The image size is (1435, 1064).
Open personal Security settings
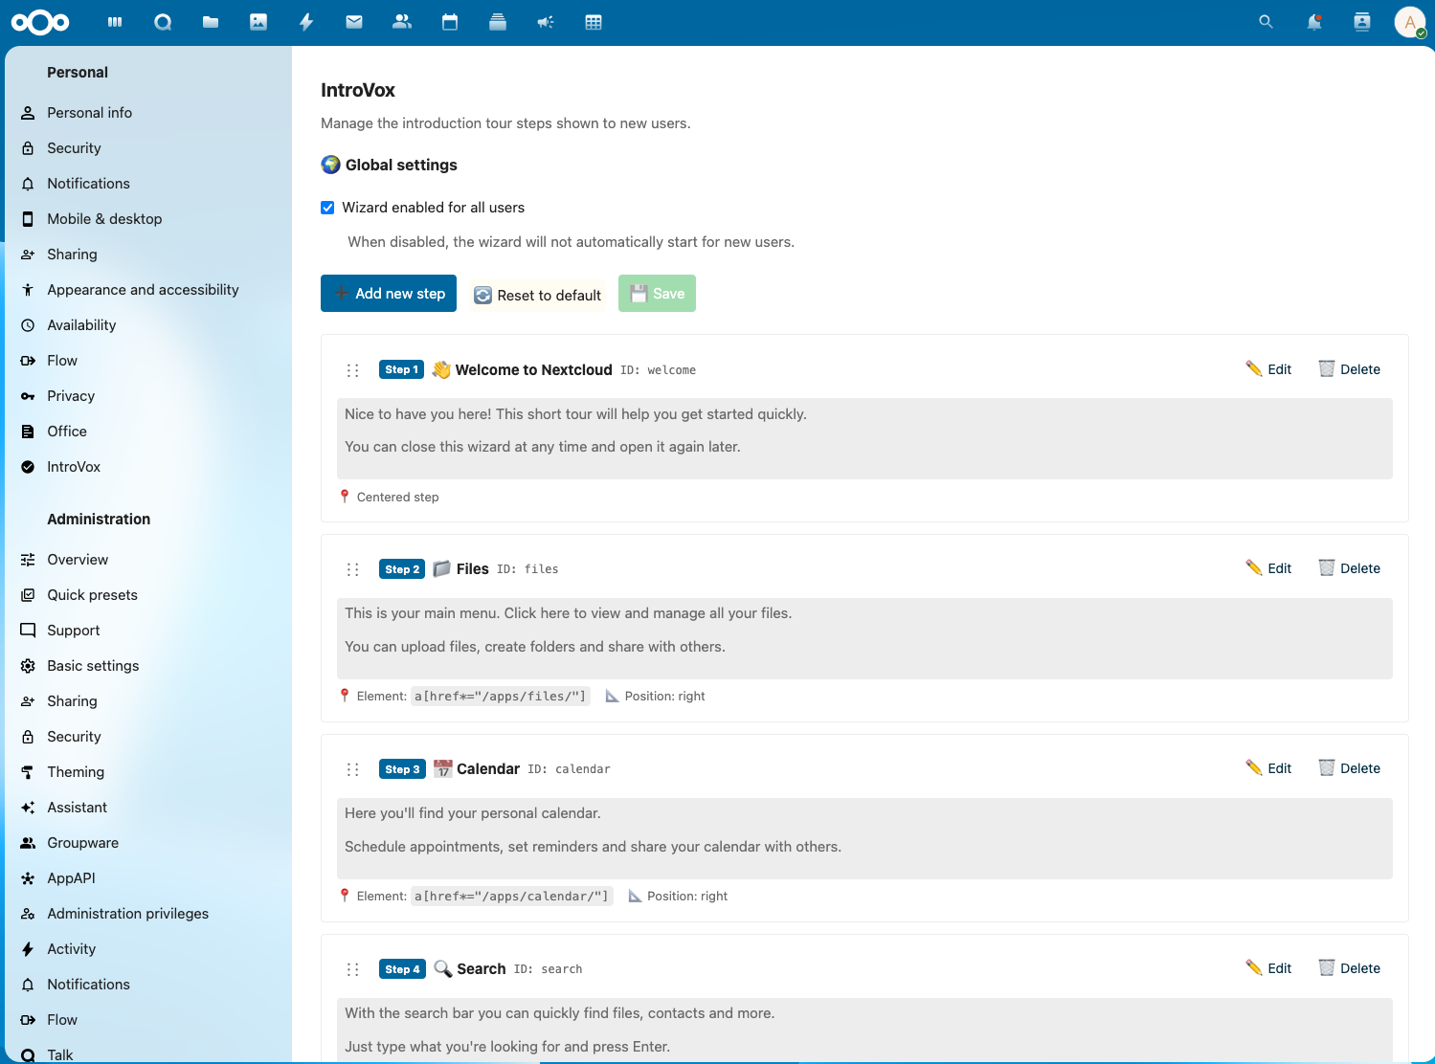(x=148, y=148)
